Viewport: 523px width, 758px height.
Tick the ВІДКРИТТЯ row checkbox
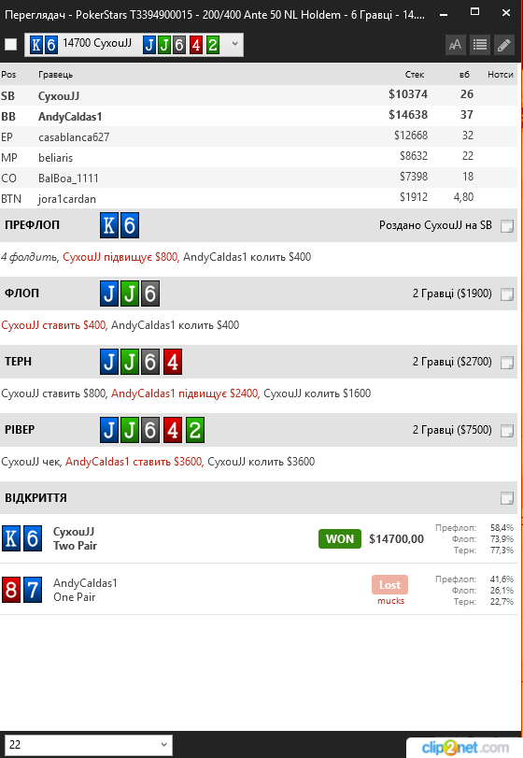tap(506, 498)
